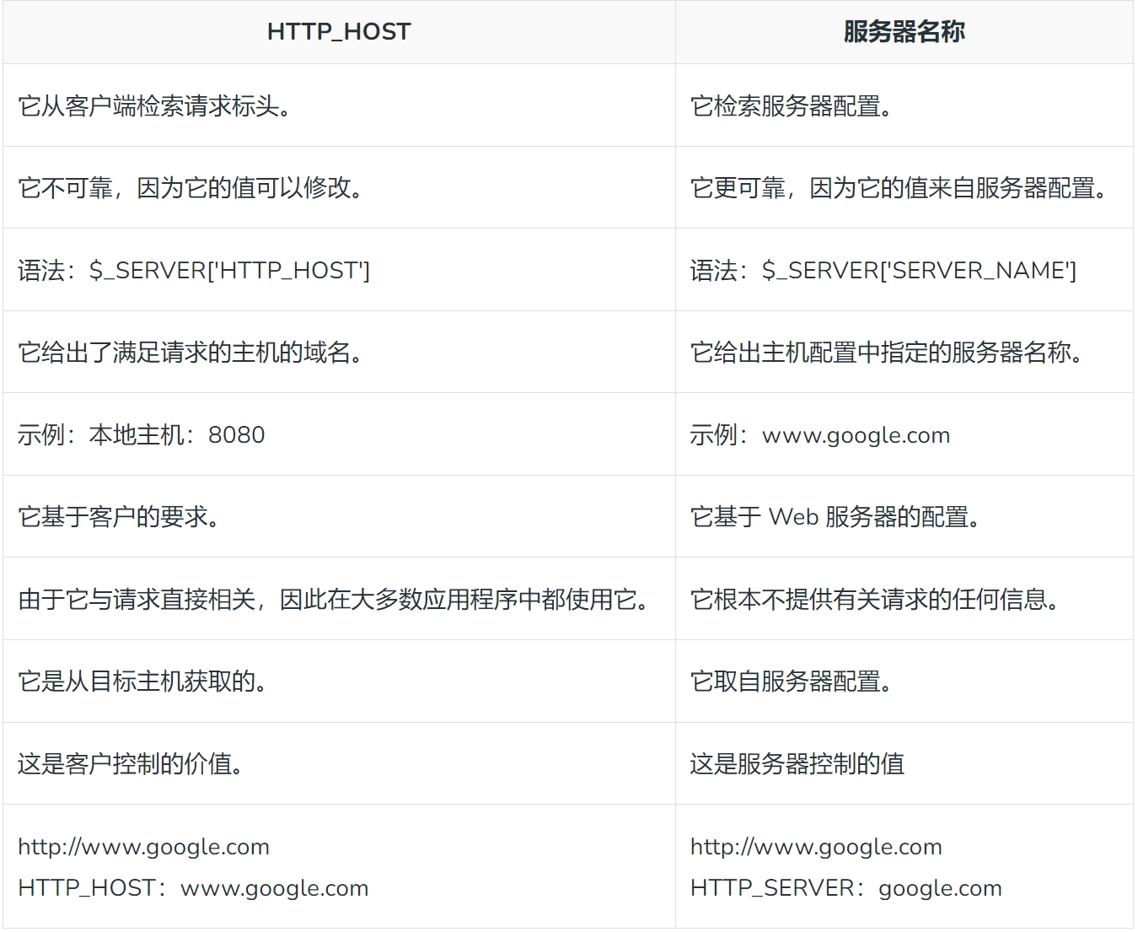Click the cell 它是从目标主机获取的

coord(143,681)
